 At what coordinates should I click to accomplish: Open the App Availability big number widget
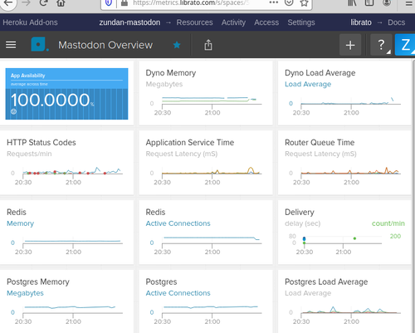pos(66,94)
